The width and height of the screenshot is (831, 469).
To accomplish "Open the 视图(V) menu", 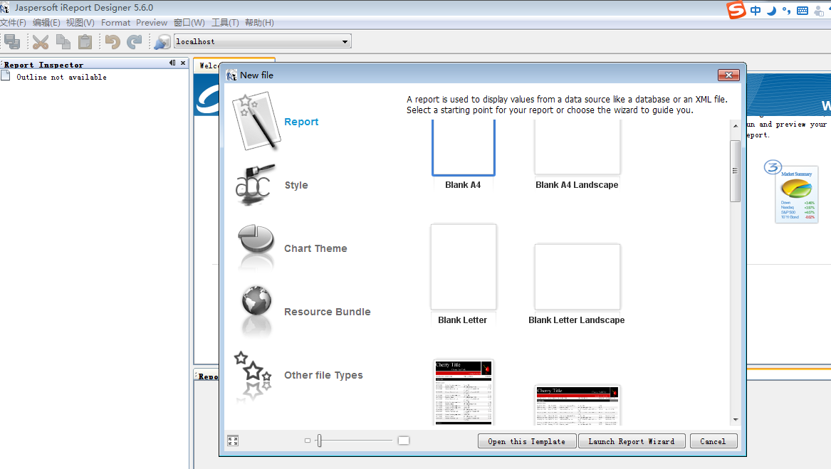I will [x=80, y=23].
